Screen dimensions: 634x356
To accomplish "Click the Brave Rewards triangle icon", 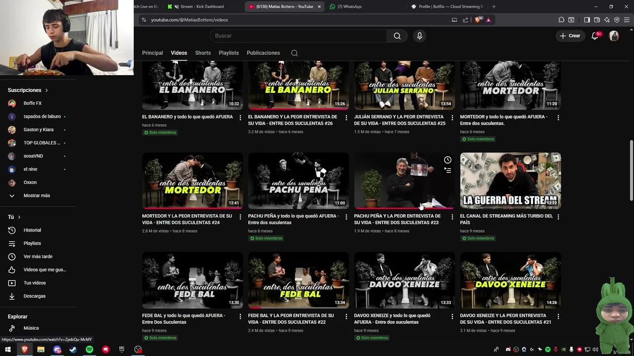I will (x=488, y=20).
